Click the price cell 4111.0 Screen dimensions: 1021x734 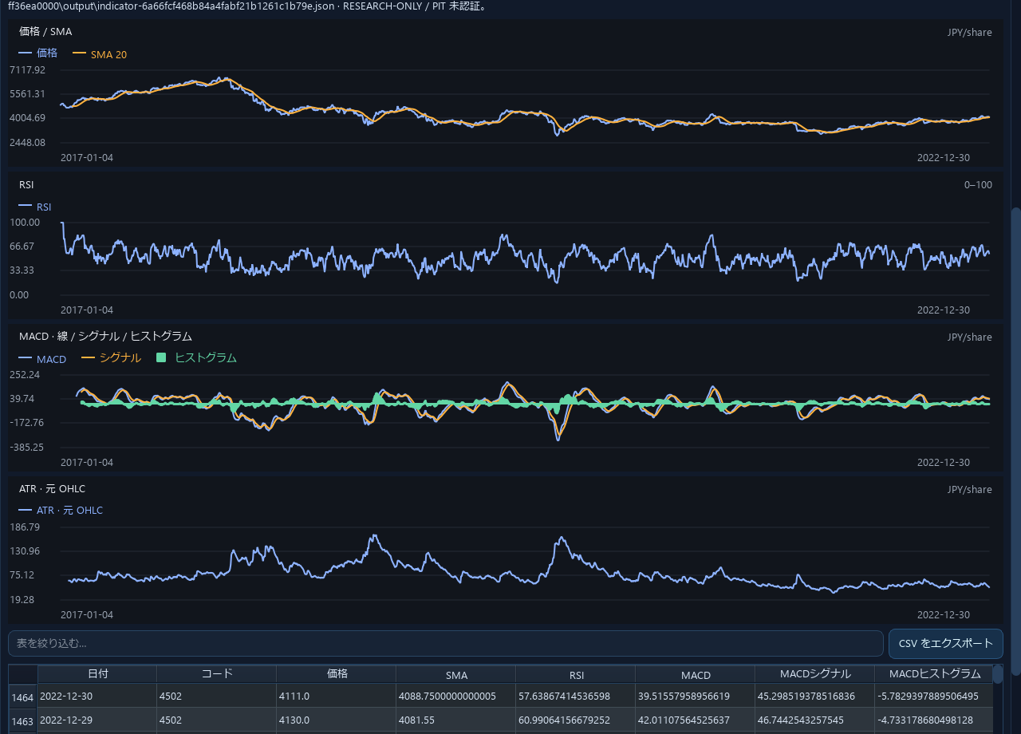337,697
